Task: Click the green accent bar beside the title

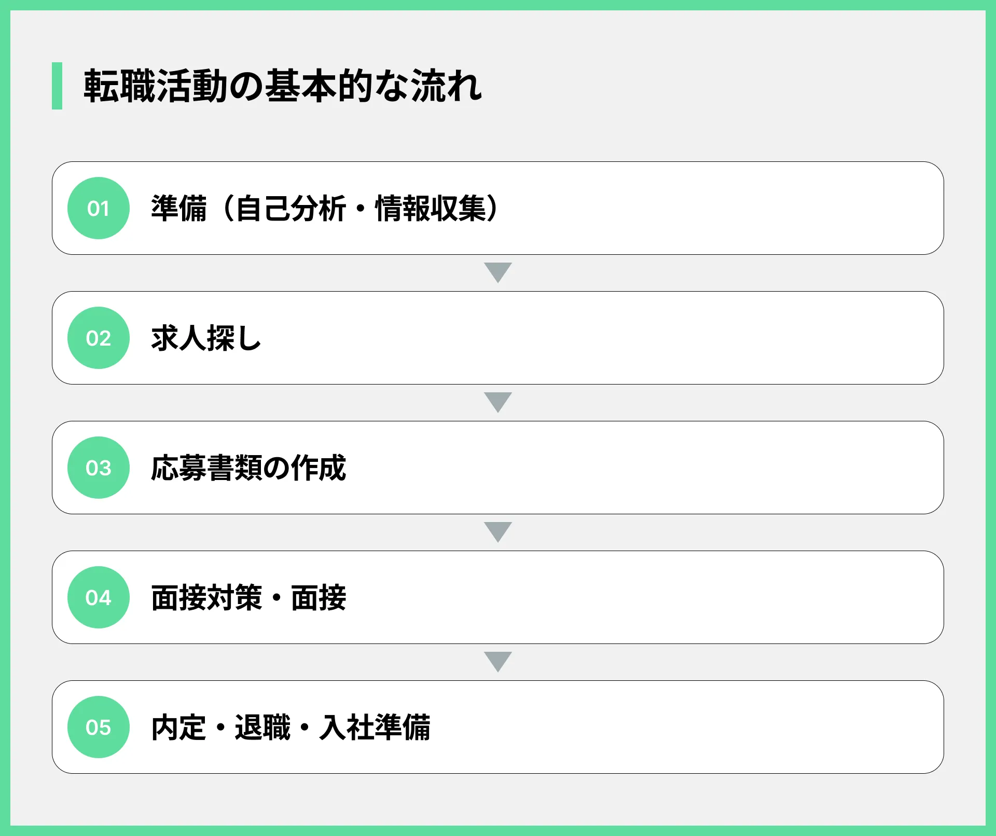Action: pyautogui.click(x=57, y=86)
